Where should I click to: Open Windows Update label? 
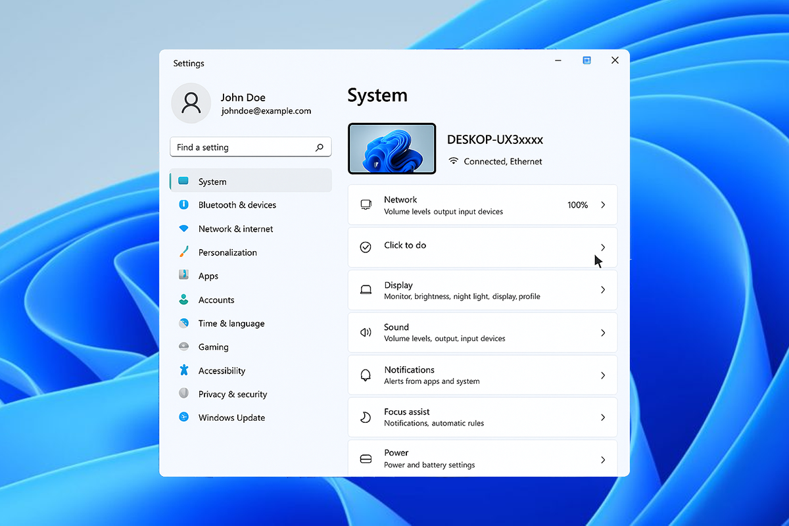pos(231,418)
